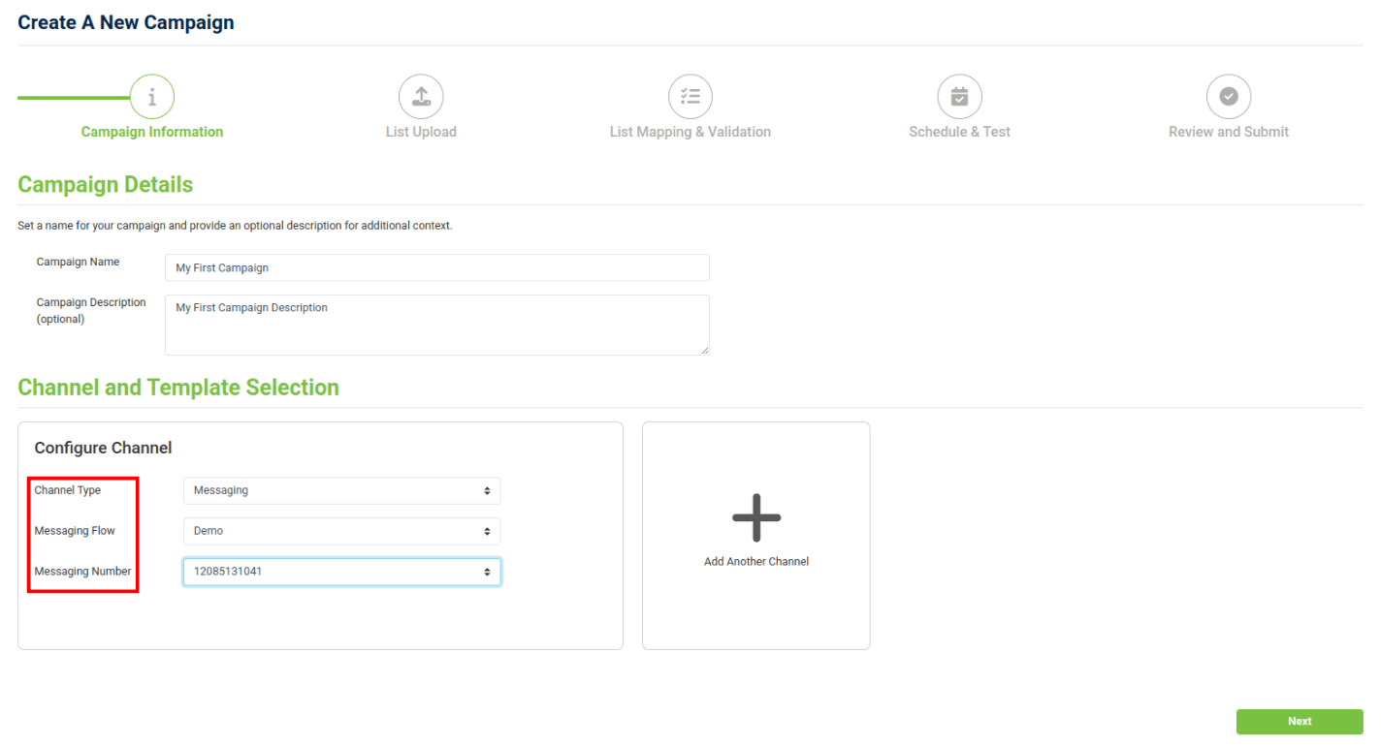
Task: Go to Review and Submit step label
Action: coord(1228,132)
